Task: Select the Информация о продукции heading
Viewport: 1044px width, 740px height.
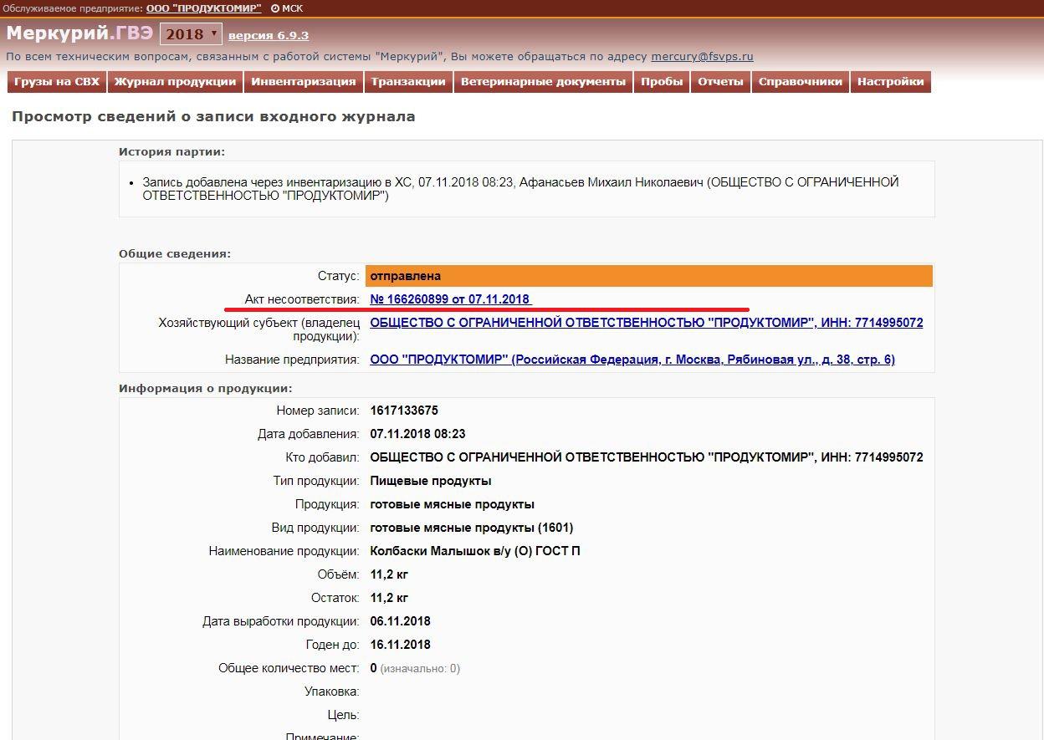Action: [x=205, y=388]
